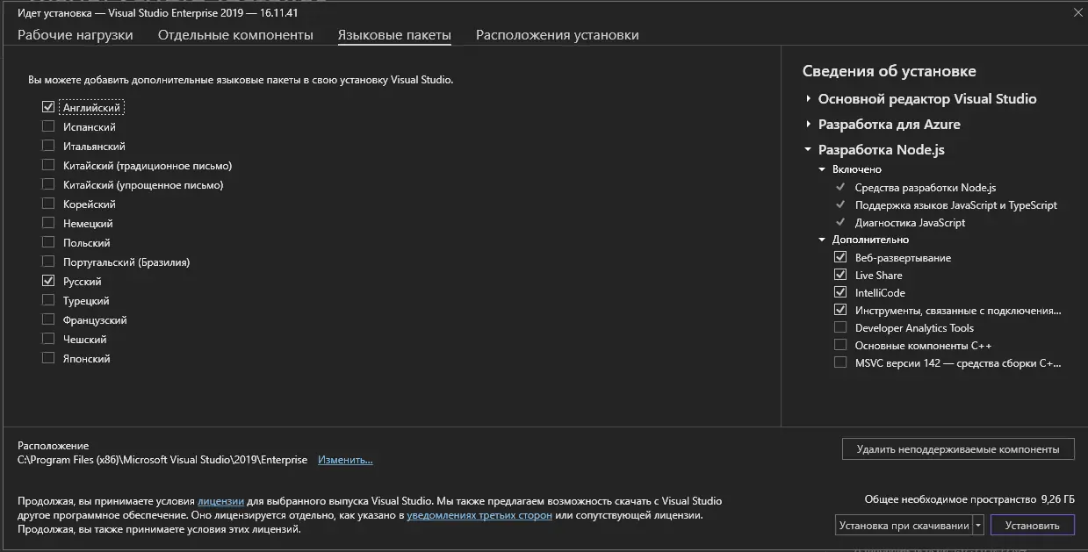The height and width of the screenshot is (552, 1088).
Task: Enable the Французский language pack checkbox
Action: pyautogui.click(x=48, y=320)
